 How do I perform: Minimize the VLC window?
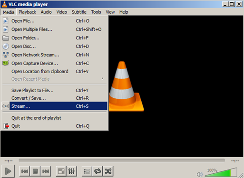pyautogui.click(x=225, y=4)
